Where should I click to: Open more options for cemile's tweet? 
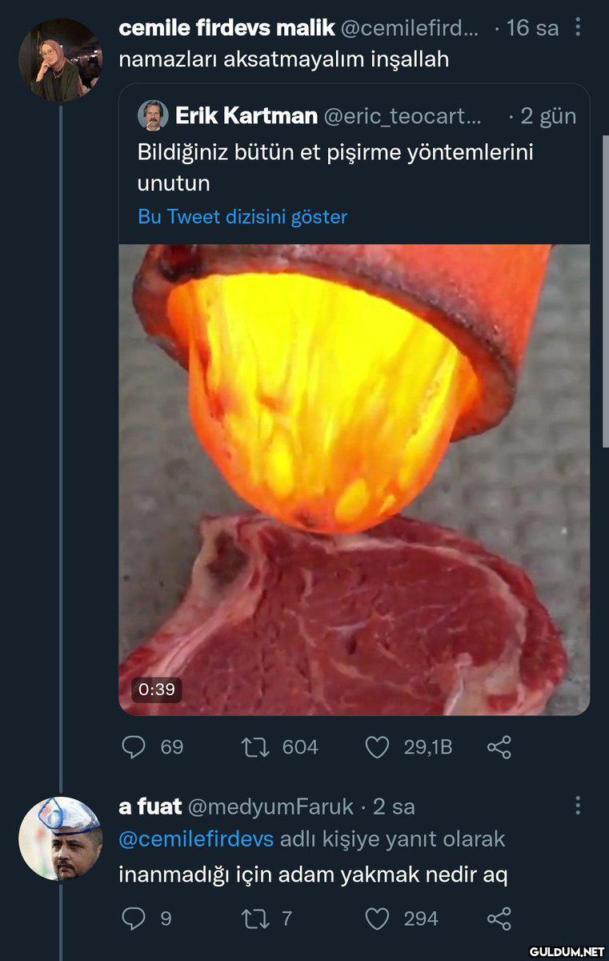[x=578, y=28]
